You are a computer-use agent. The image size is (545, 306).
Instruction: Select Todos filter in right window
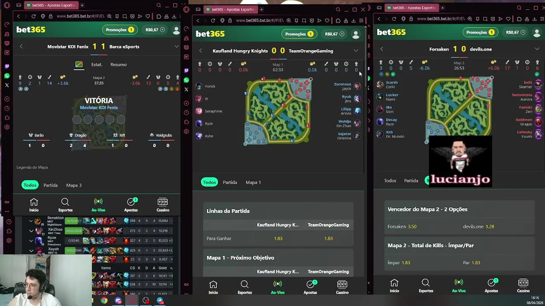click(x=390, y=181)
